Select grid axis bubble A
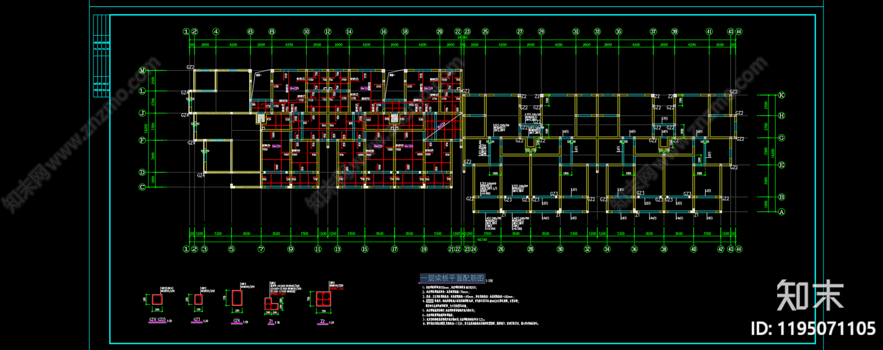 click(x=781, y=212)
